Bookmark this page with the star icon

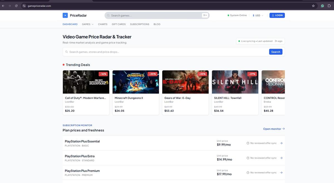point(313,6)
